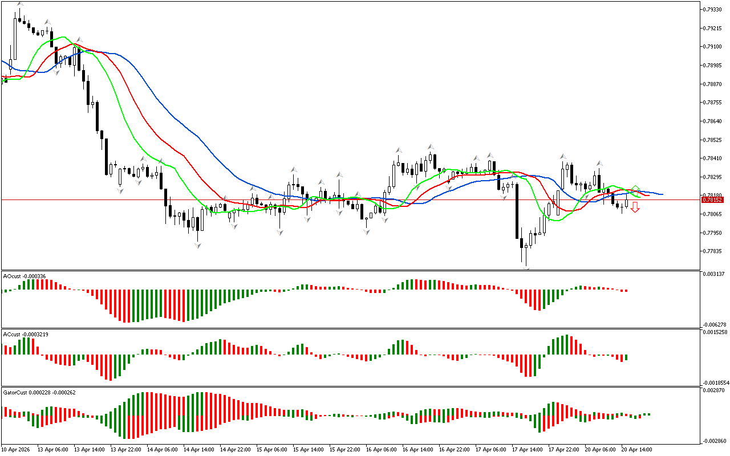Click the down fractal below the 15 Apr 06:00 low
The height and width of the screenshot is (456, 730).
[279, 233]
